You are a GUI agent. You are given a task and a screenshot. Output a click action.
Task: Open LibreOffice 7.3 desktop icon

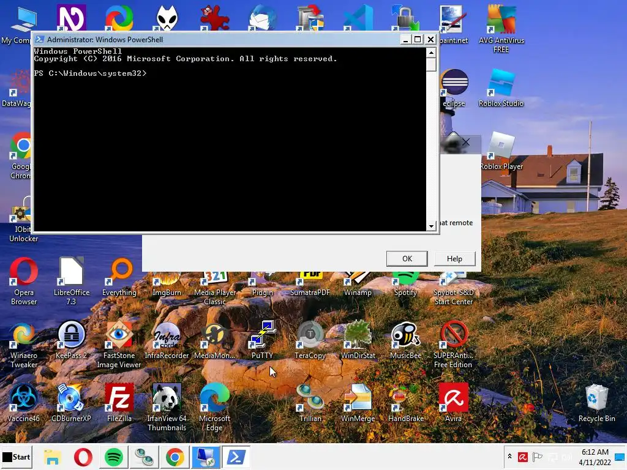point(71,281)
